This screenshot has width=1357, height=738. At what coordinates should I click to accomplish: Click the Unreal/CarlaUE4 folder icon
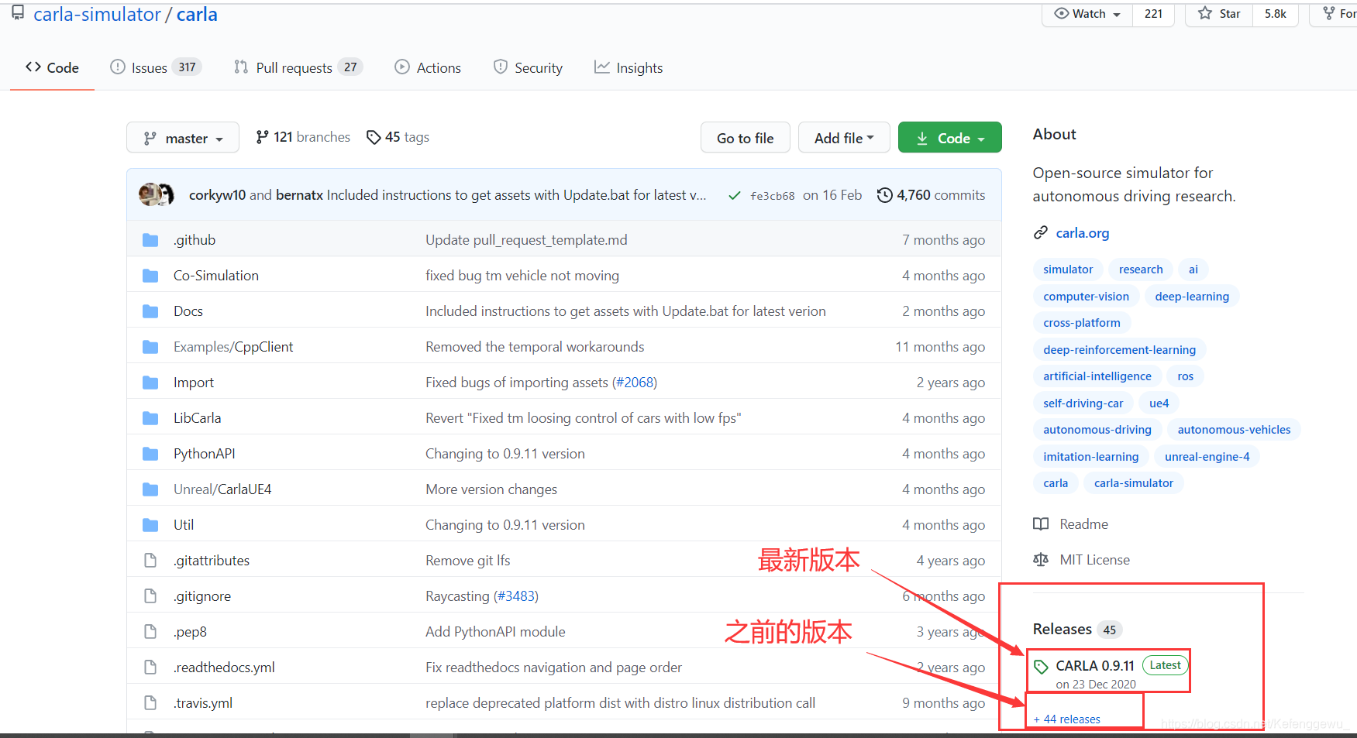[x=150, y=489]
